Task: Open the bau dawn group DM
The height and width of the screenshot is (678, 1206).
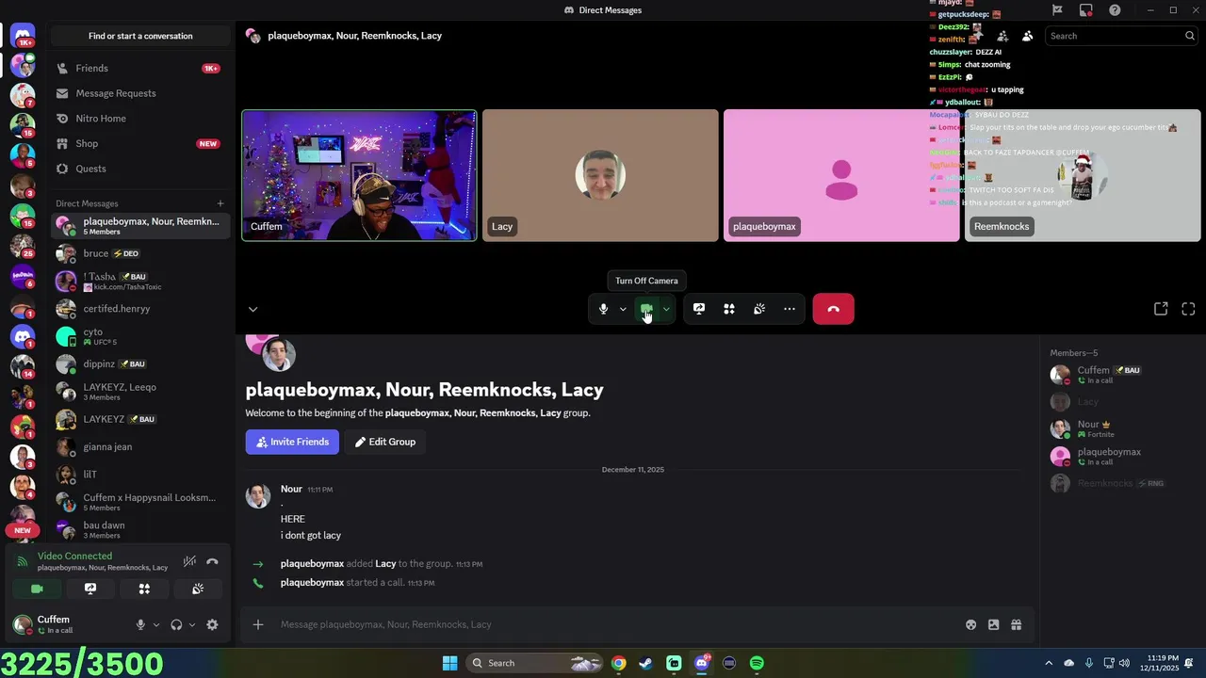Action: pyautogui.click(x=140, y=529)
